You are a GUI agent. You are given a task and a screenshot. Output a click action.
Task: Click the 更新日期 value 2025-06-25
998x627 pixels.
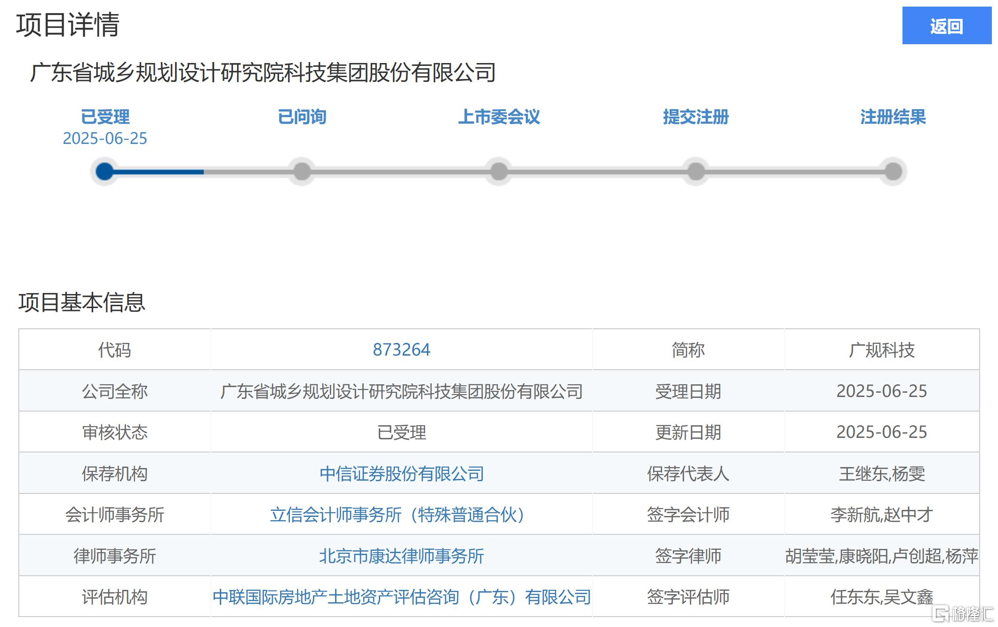pos(882,432)
